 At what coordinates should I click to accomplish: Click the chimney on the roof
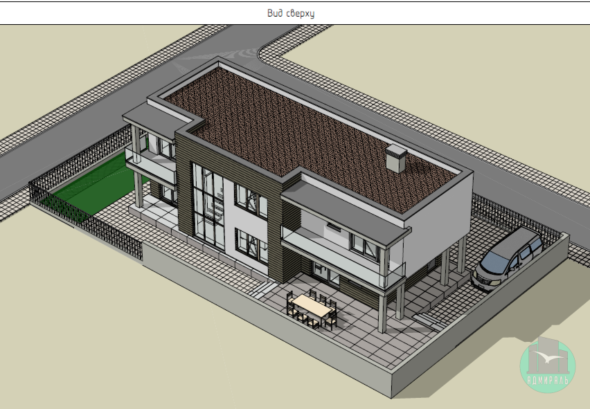[x=396, y=158]
